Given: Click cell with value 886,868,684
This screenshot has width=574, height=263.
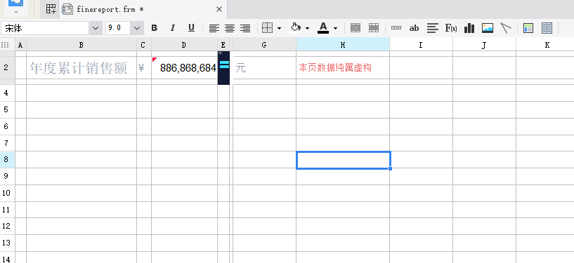Looking at the screenshot, I should point(185,67).
